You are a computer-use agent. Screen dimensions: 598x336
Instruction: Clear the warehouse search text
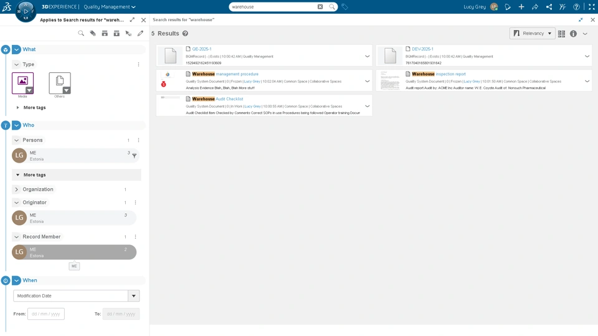[320, 6]
